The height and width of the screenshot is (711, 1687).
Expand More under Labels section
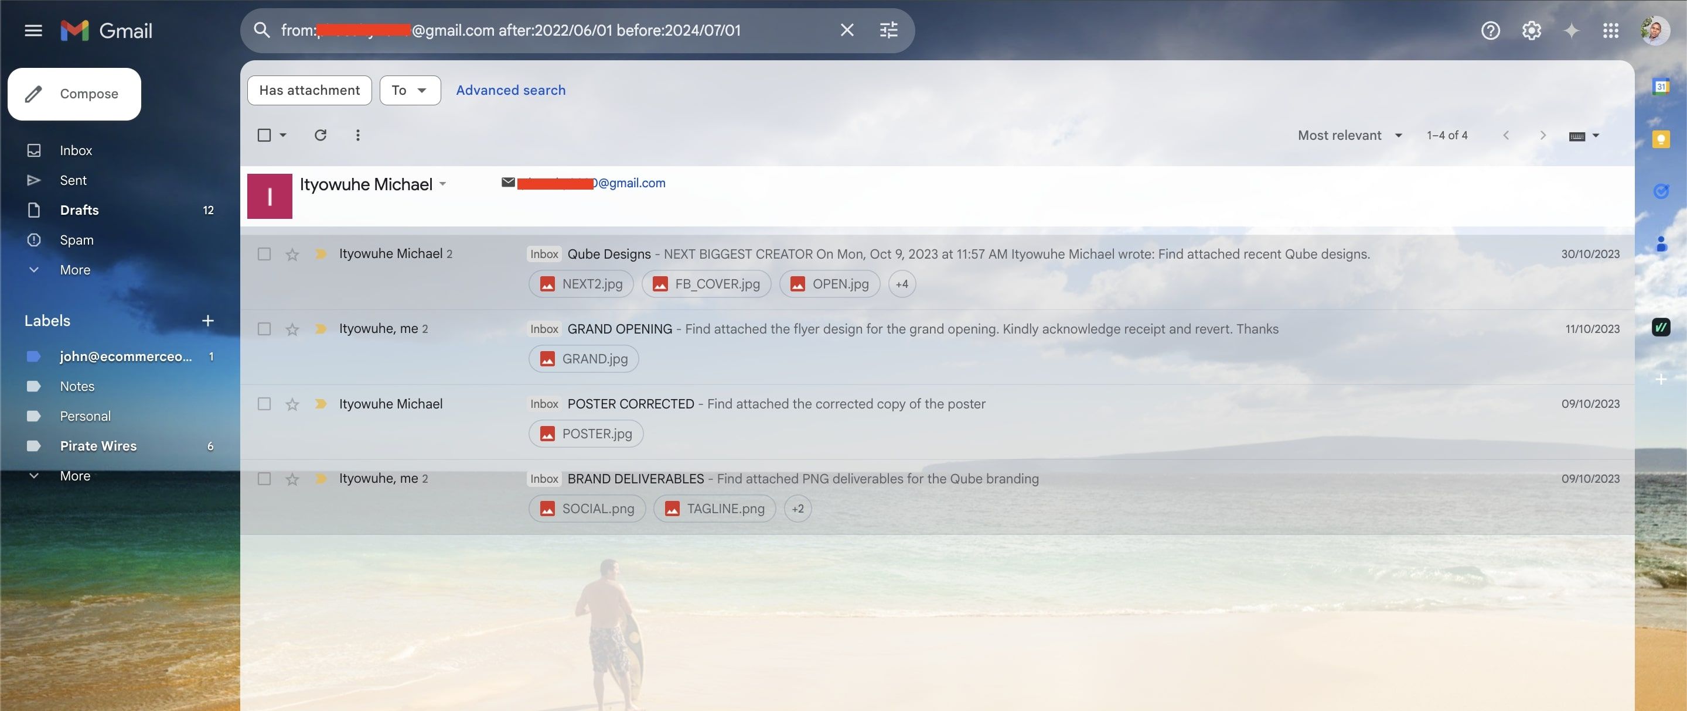tap(74, 476)
